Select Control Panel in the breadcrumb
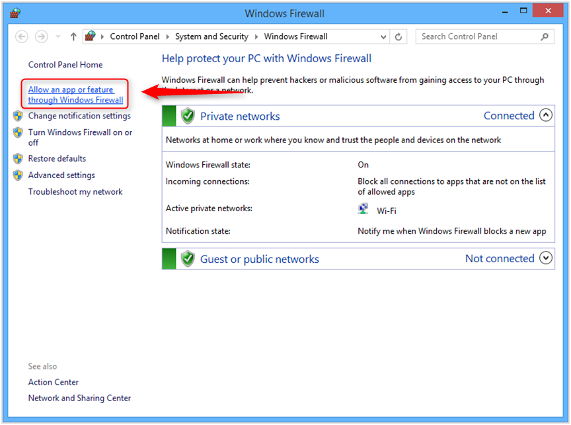This screenshot has width=571, height=425. (135, 36)
